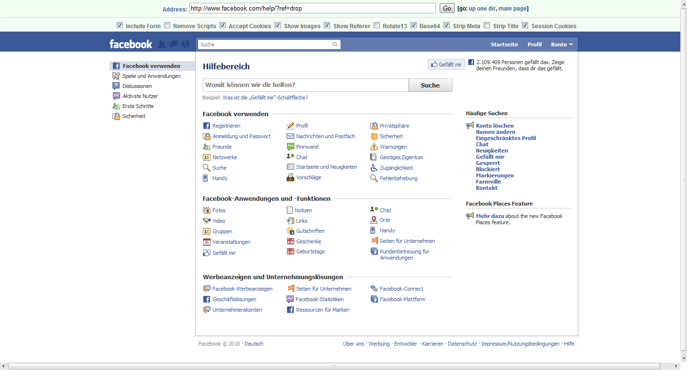The width and height of the screenshot is (687, 370).
Task: Click the Veranstaltungen calendar icon
Action: click(207, 242)
